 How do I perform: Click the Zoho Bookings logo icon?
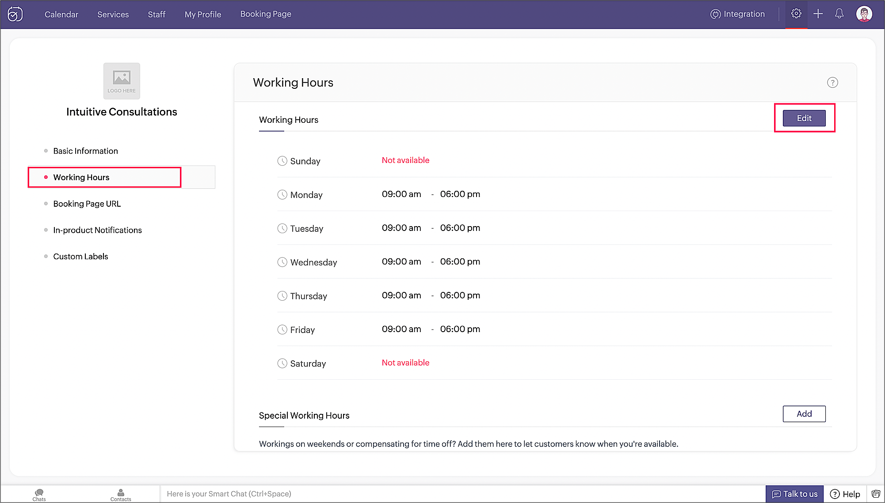click(x=15, y=14)
